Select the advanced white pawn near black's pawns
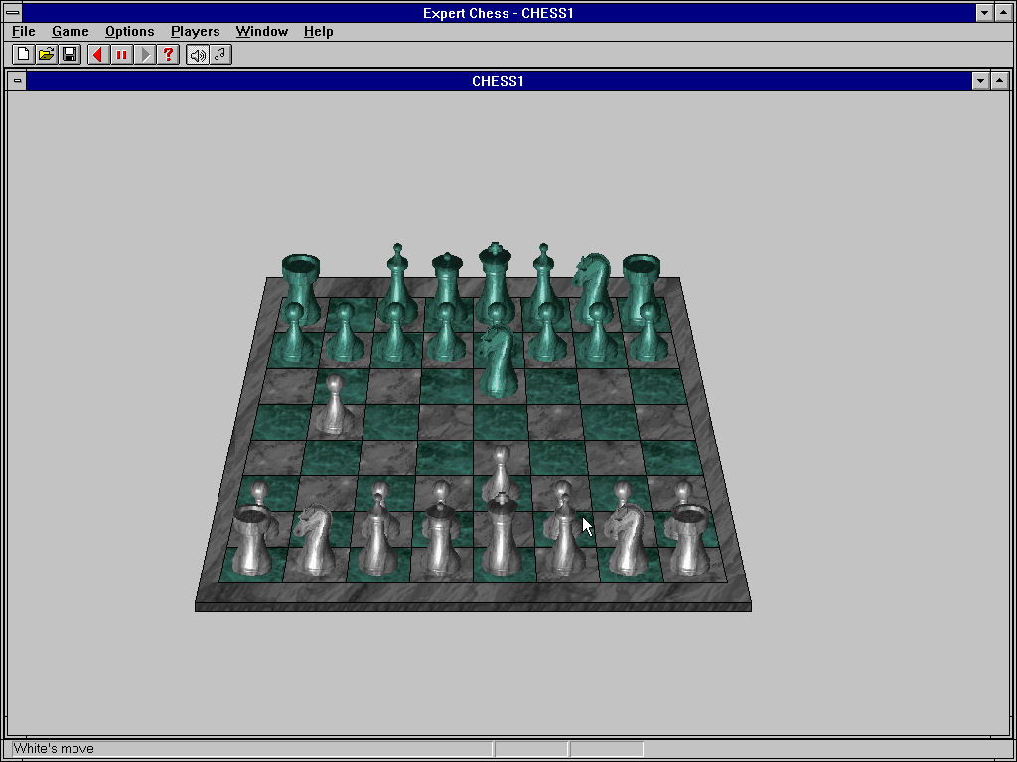Viewport: 1017px width, 762px height. pos(334,405)
